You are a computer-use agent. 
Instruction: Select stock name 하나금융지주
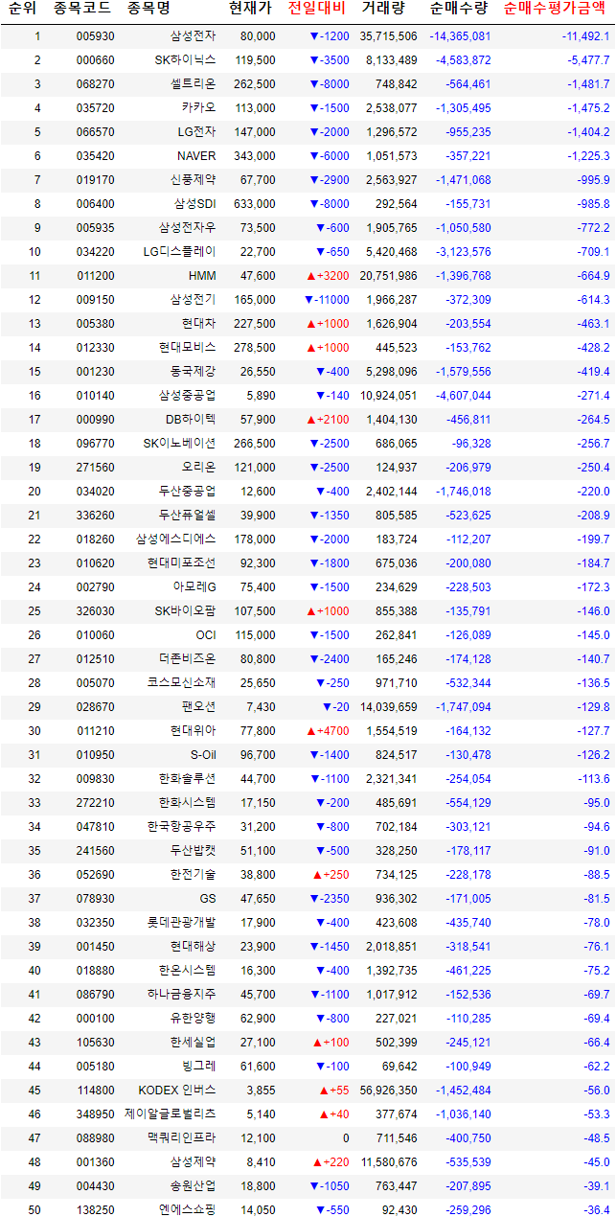point(183,995)
